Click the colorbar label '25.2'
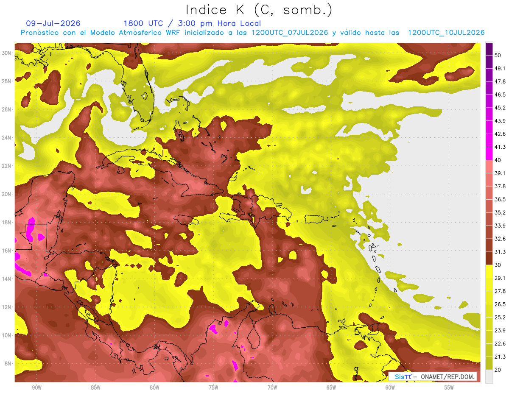 coord(500,318)
